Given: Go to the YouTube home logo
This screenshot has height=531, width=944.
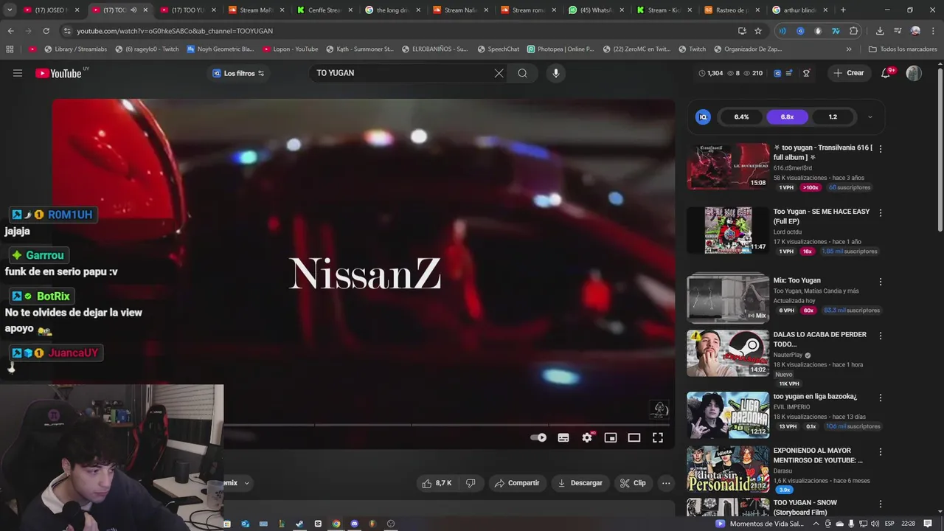Looking at the screenshot, I should coord(58,73).
